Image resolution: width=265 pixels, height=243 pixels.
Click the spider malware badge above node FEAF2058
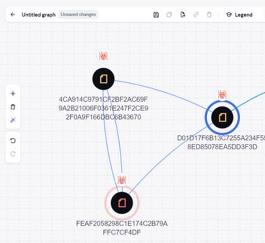tap(122, 180)
